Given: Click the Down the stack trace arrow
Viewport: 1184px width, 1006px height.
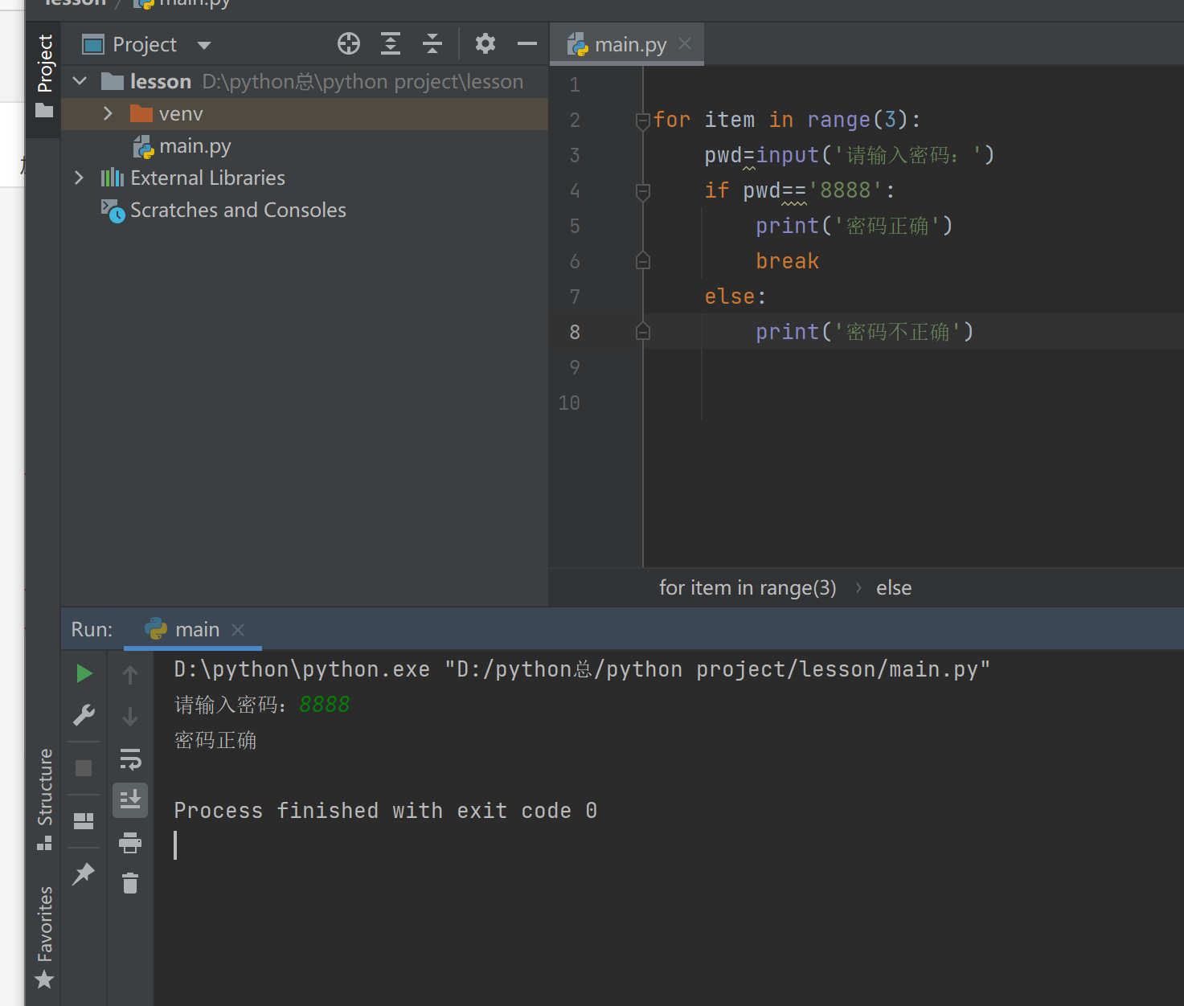Looking at the screenshot, I should coord(130,716).
